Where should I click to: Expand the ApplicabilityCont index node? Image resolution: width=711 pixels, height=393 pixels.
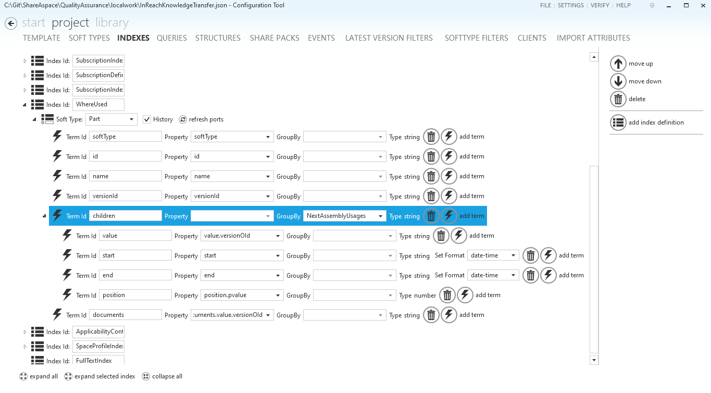click(24, 332)
